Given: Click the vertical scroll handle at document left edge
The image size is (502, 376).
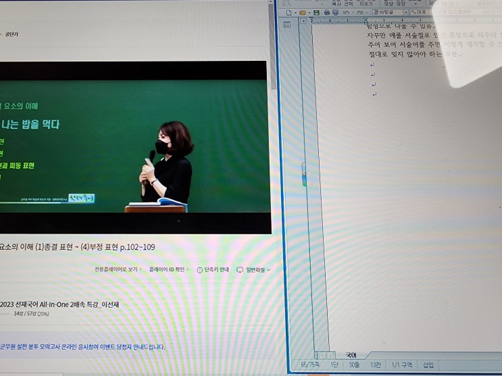Looking at the screenshot, I should (x=304, y=174).
